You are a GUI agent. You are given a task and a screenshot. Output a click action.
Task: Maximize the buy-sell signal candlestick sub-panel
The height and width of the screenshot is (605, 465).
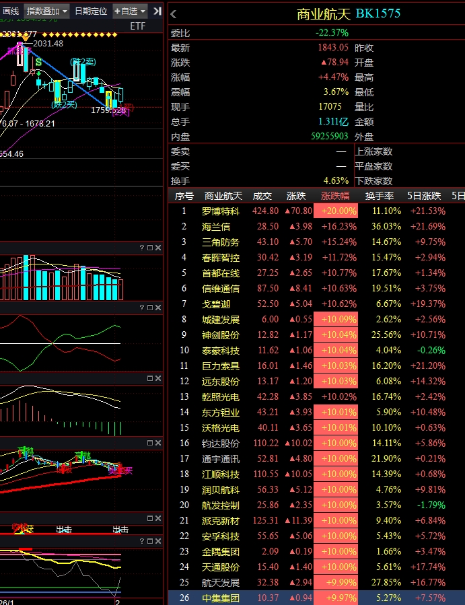point(149,443)
